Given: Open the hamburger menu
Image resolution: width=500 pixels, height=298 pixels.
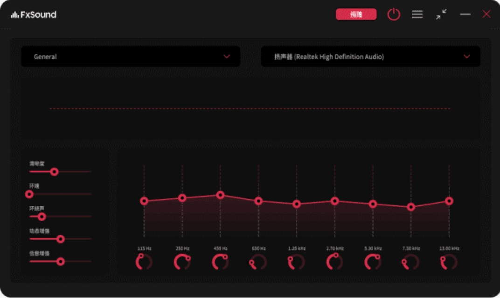Looking at the screenshot, I should (417, 14).
